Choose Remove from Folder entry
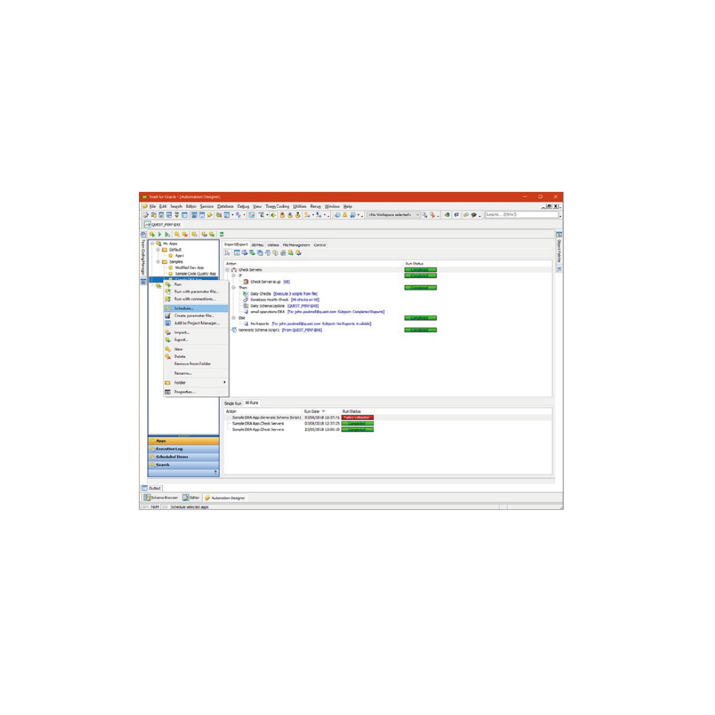This screenshot has width=715, height=715. pos(195,364)
